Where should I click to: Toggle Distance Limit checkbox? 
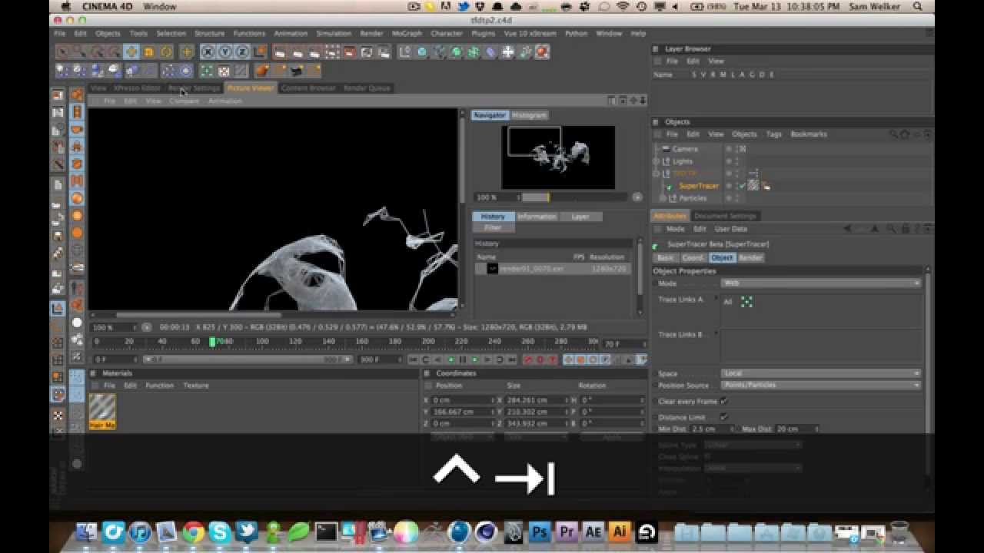tap(723, 417)
